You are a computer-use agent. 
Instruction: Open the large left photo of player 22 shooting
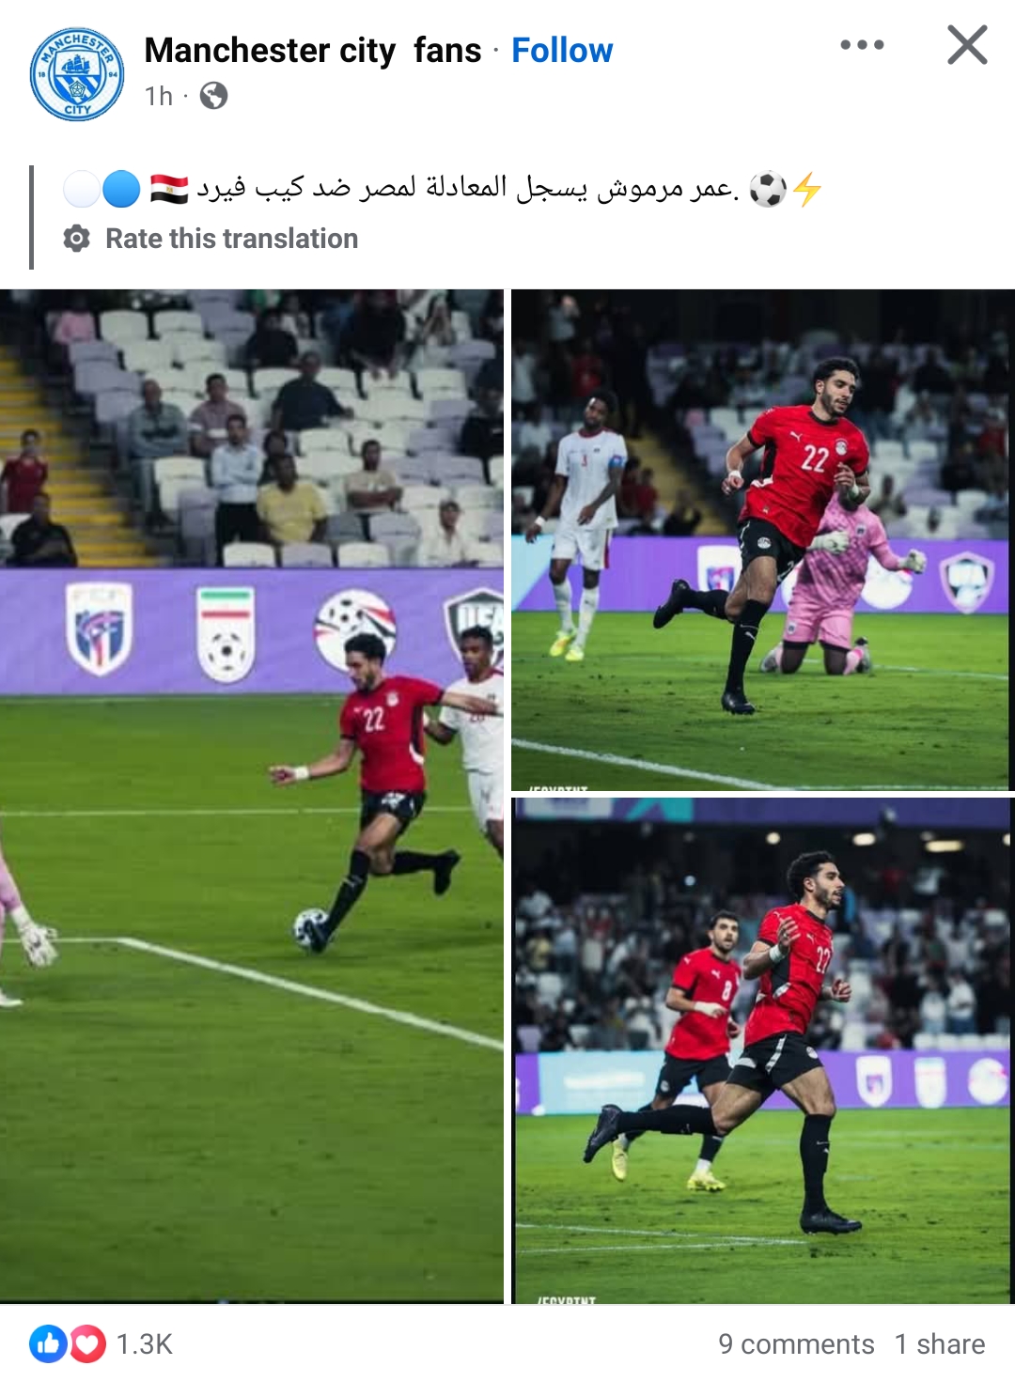[x=252, y=796]
